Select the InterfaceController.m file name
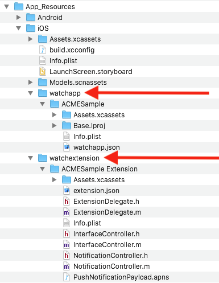This screenshot has width=219, height=283. coord(108,245)
